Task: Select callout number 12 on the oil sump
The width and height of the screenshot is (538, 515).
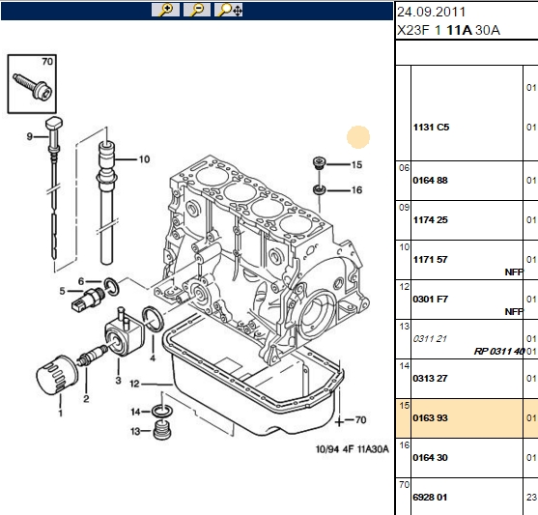Action: pos(134,384)
